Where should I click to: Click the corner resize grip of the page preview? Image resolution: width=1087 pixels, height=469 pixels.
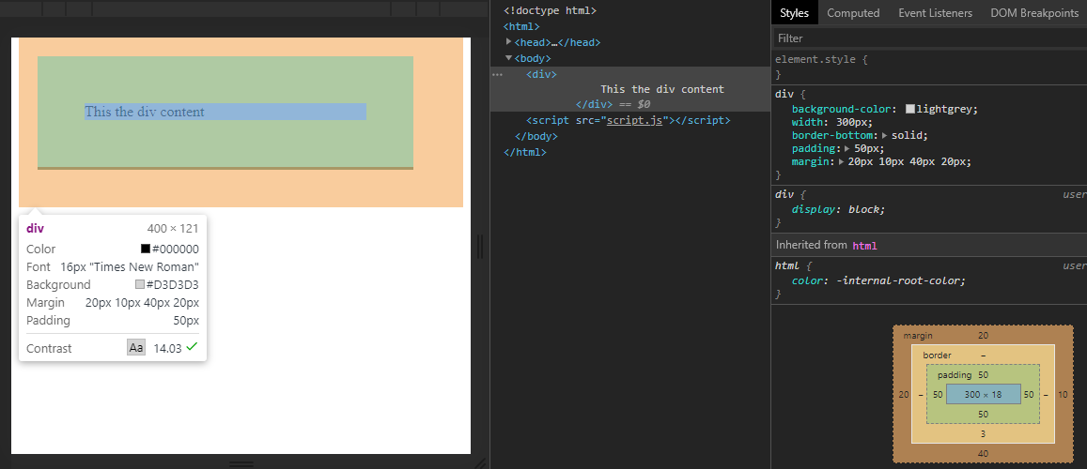(x=479, y=462)
